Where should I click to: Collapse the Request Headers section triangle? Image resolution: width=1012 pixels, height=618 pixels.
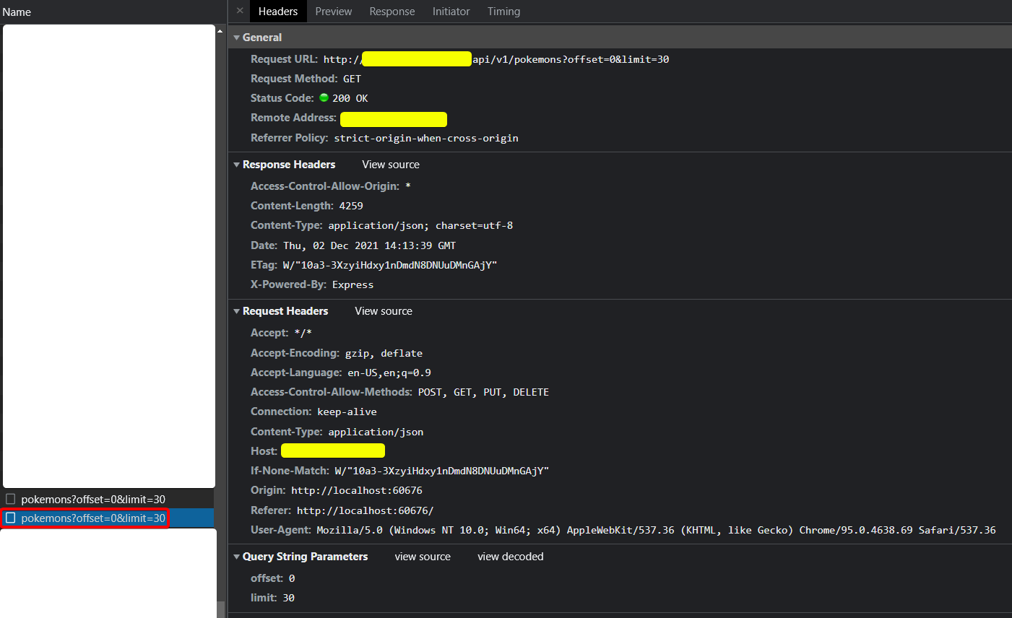point(236,311)
